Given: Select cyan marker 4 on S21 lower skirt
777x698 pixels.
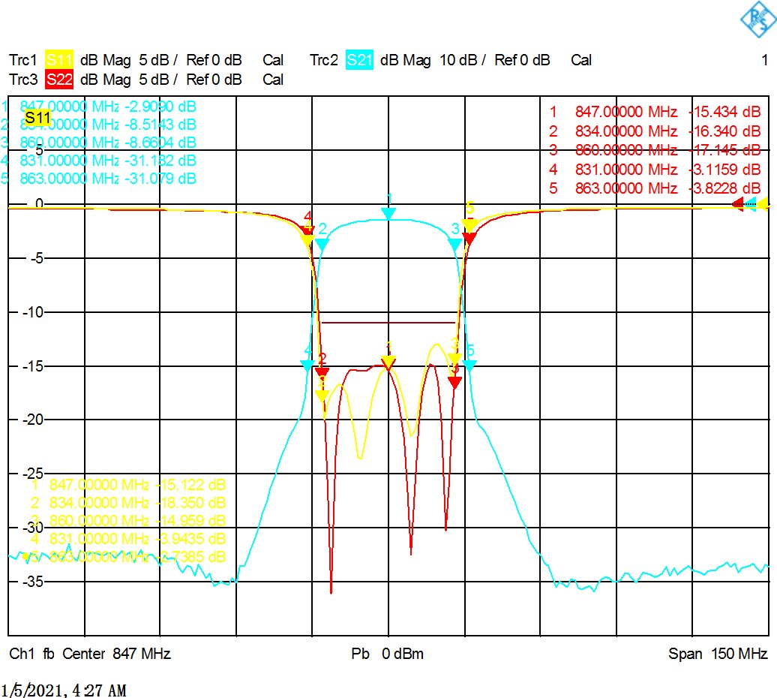Looking at the screenshot, I should click(307, 366).
